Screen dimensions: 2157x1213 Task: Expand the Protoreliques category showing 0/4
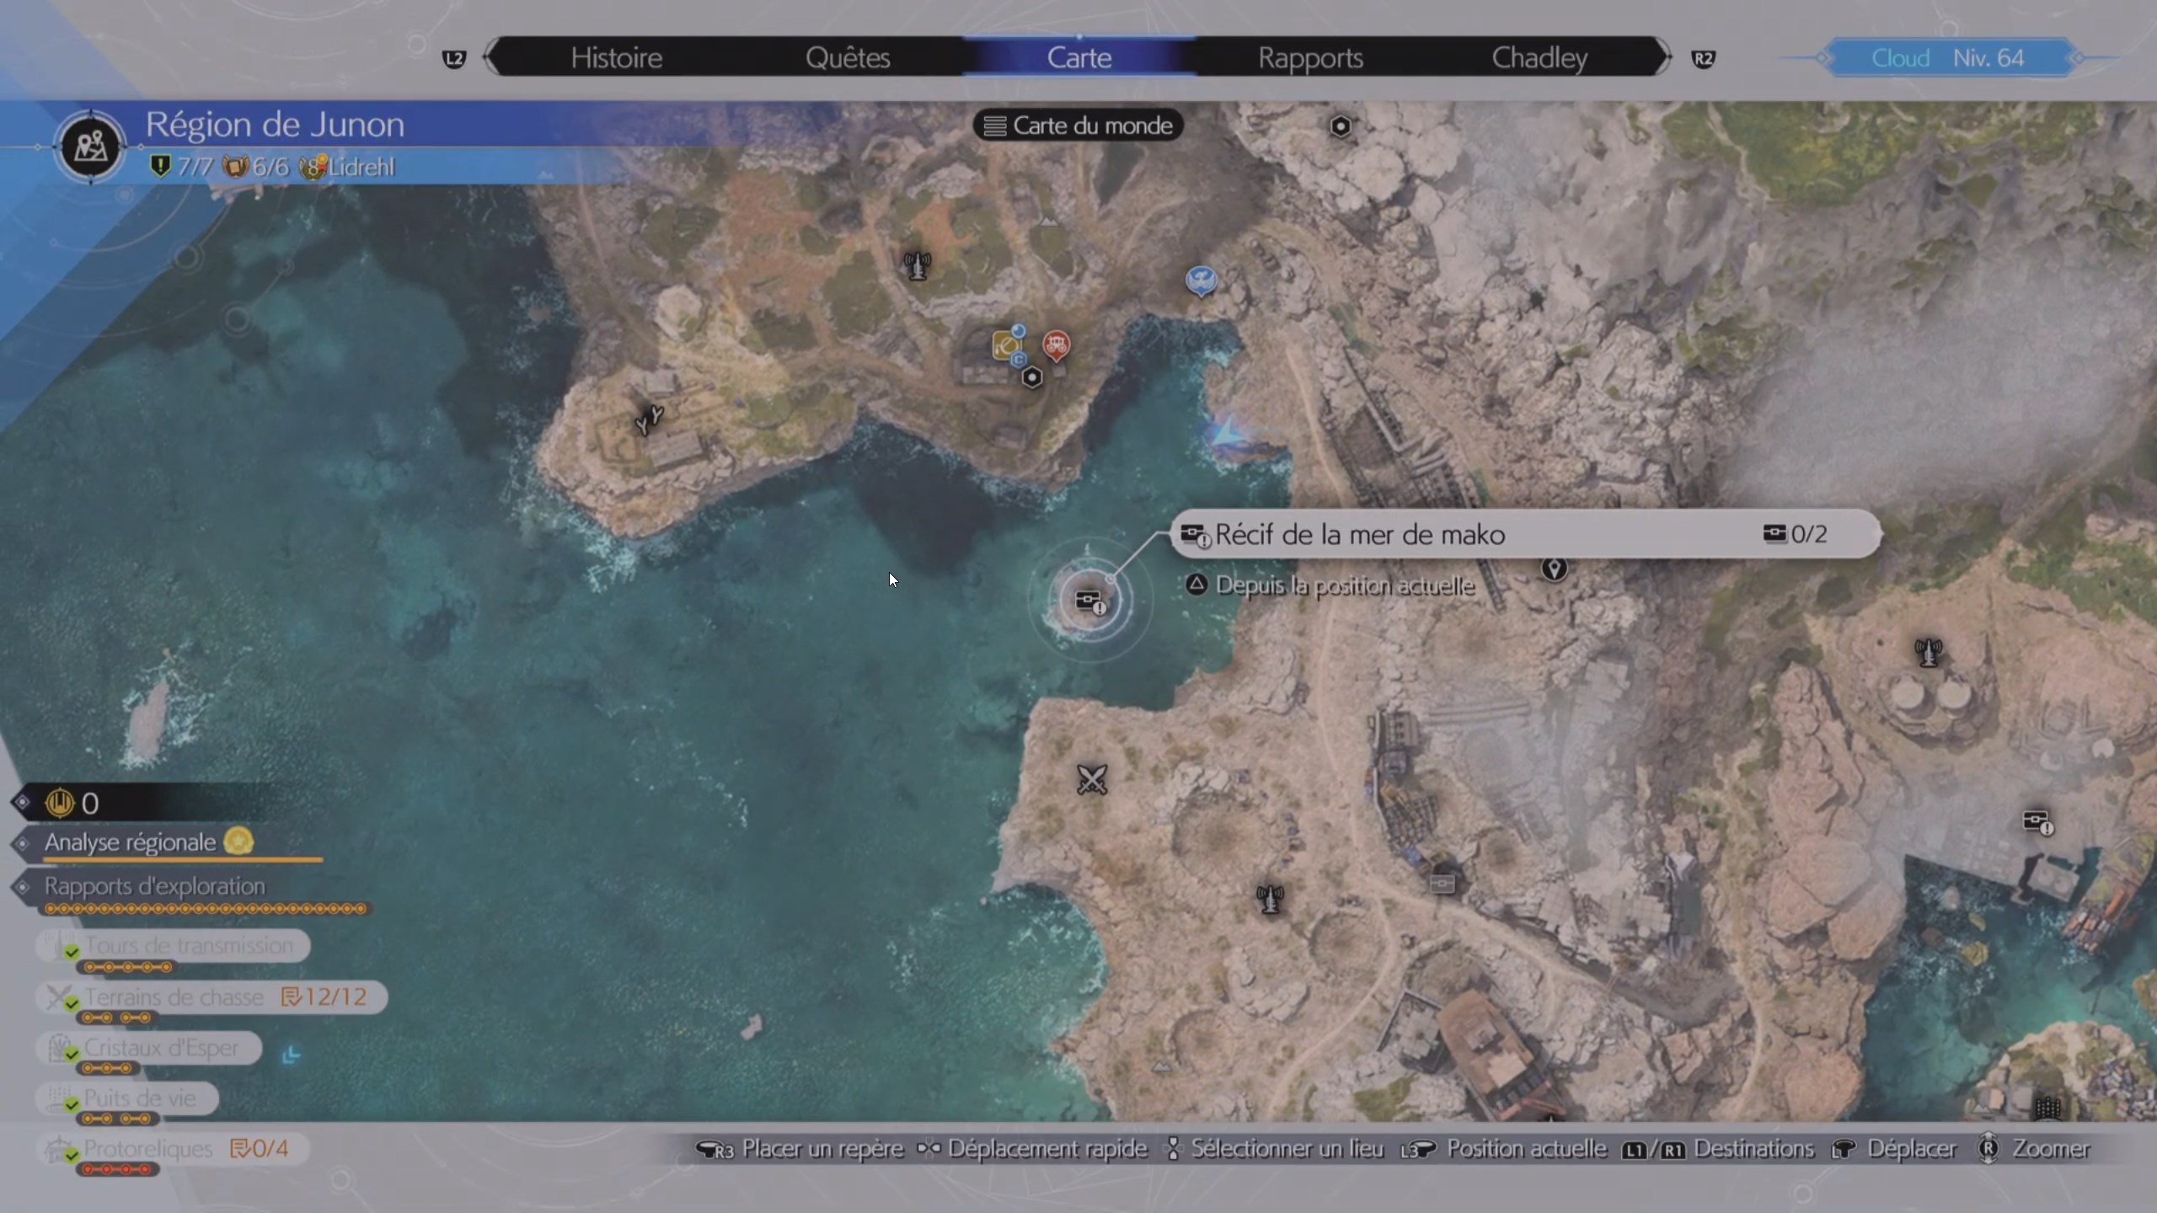[150, 1148]
